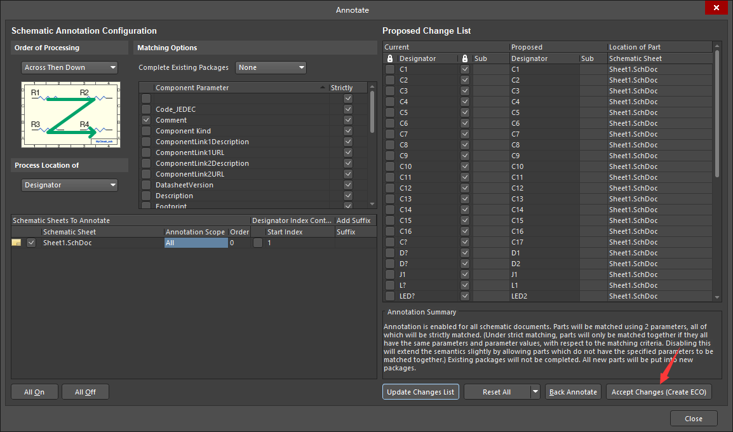The width and height of the screenshot is (733, 432).
Task: Uncheck the Comment parameter checkbox
Action: [146, 120]
